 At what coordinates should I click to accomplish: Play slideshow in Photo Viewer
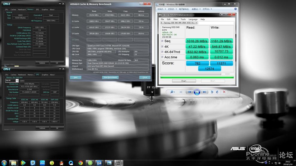[197, 92]
